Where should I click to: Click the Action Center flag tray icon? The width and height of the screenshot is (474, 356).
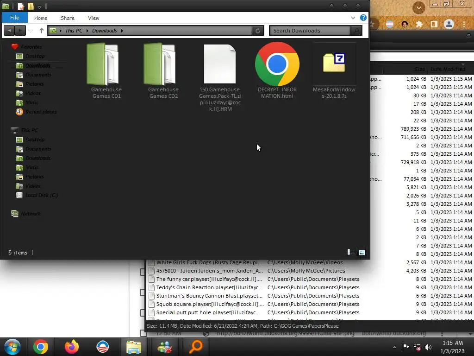[405, 347]
